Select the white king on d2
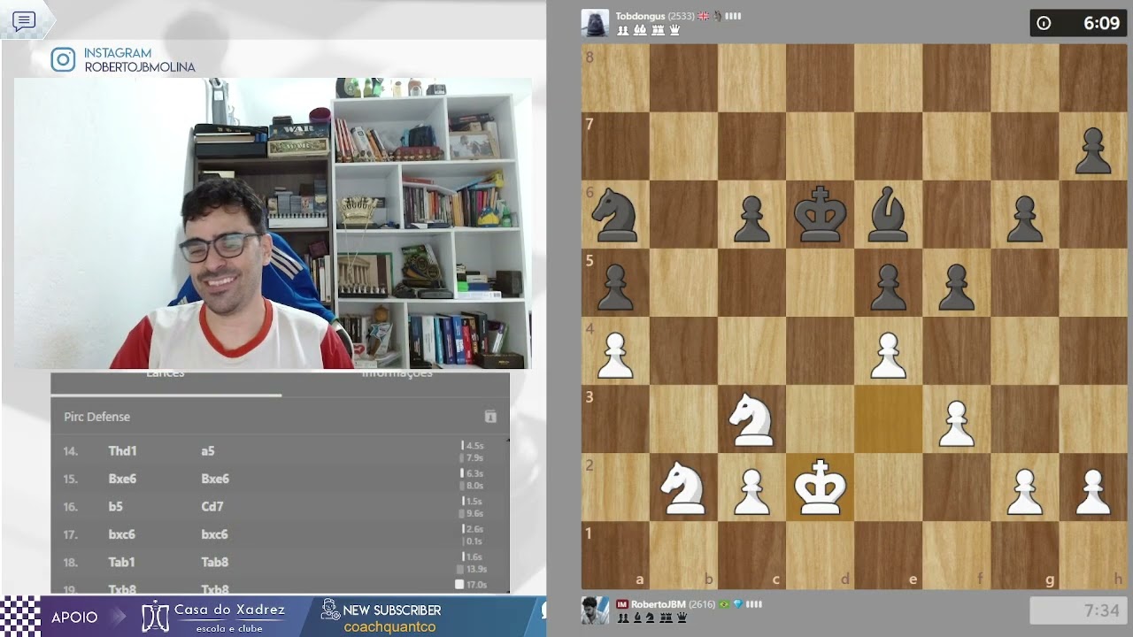Image resolution: width=1133 pixels, height=637 pixels. point(820,487)
